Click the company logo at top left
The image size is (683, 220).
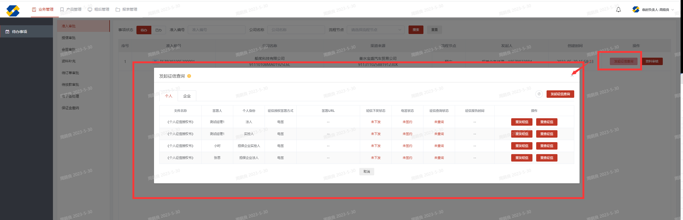13,11
